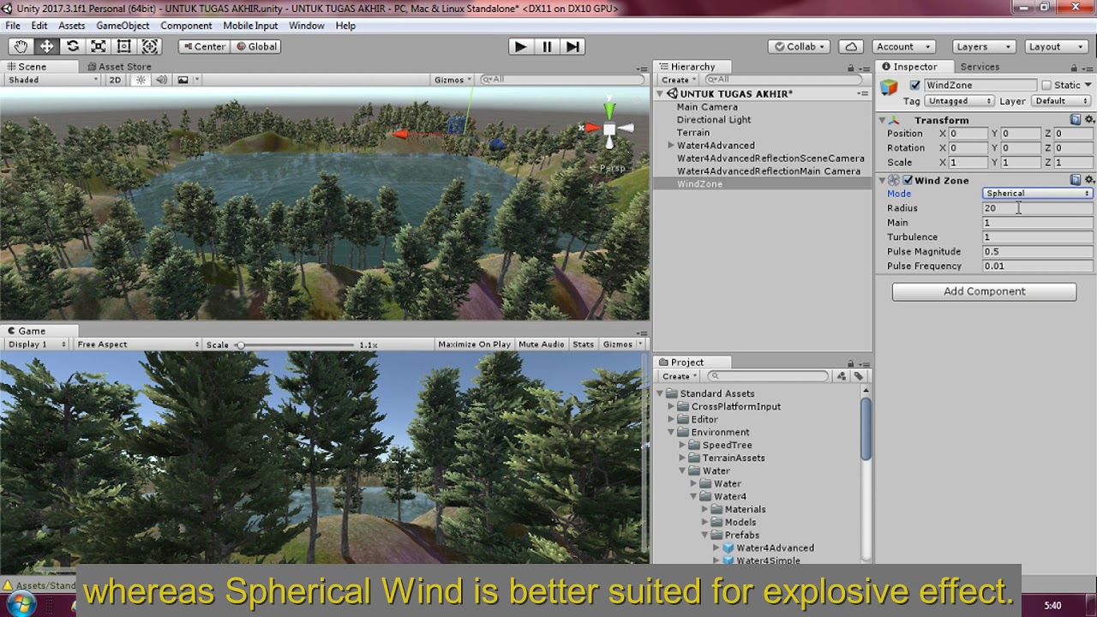The height and width of the screenshot is (617, 1097).
Task: Open the Layout dropdown in toolbar
Action: click(1056, 46)
